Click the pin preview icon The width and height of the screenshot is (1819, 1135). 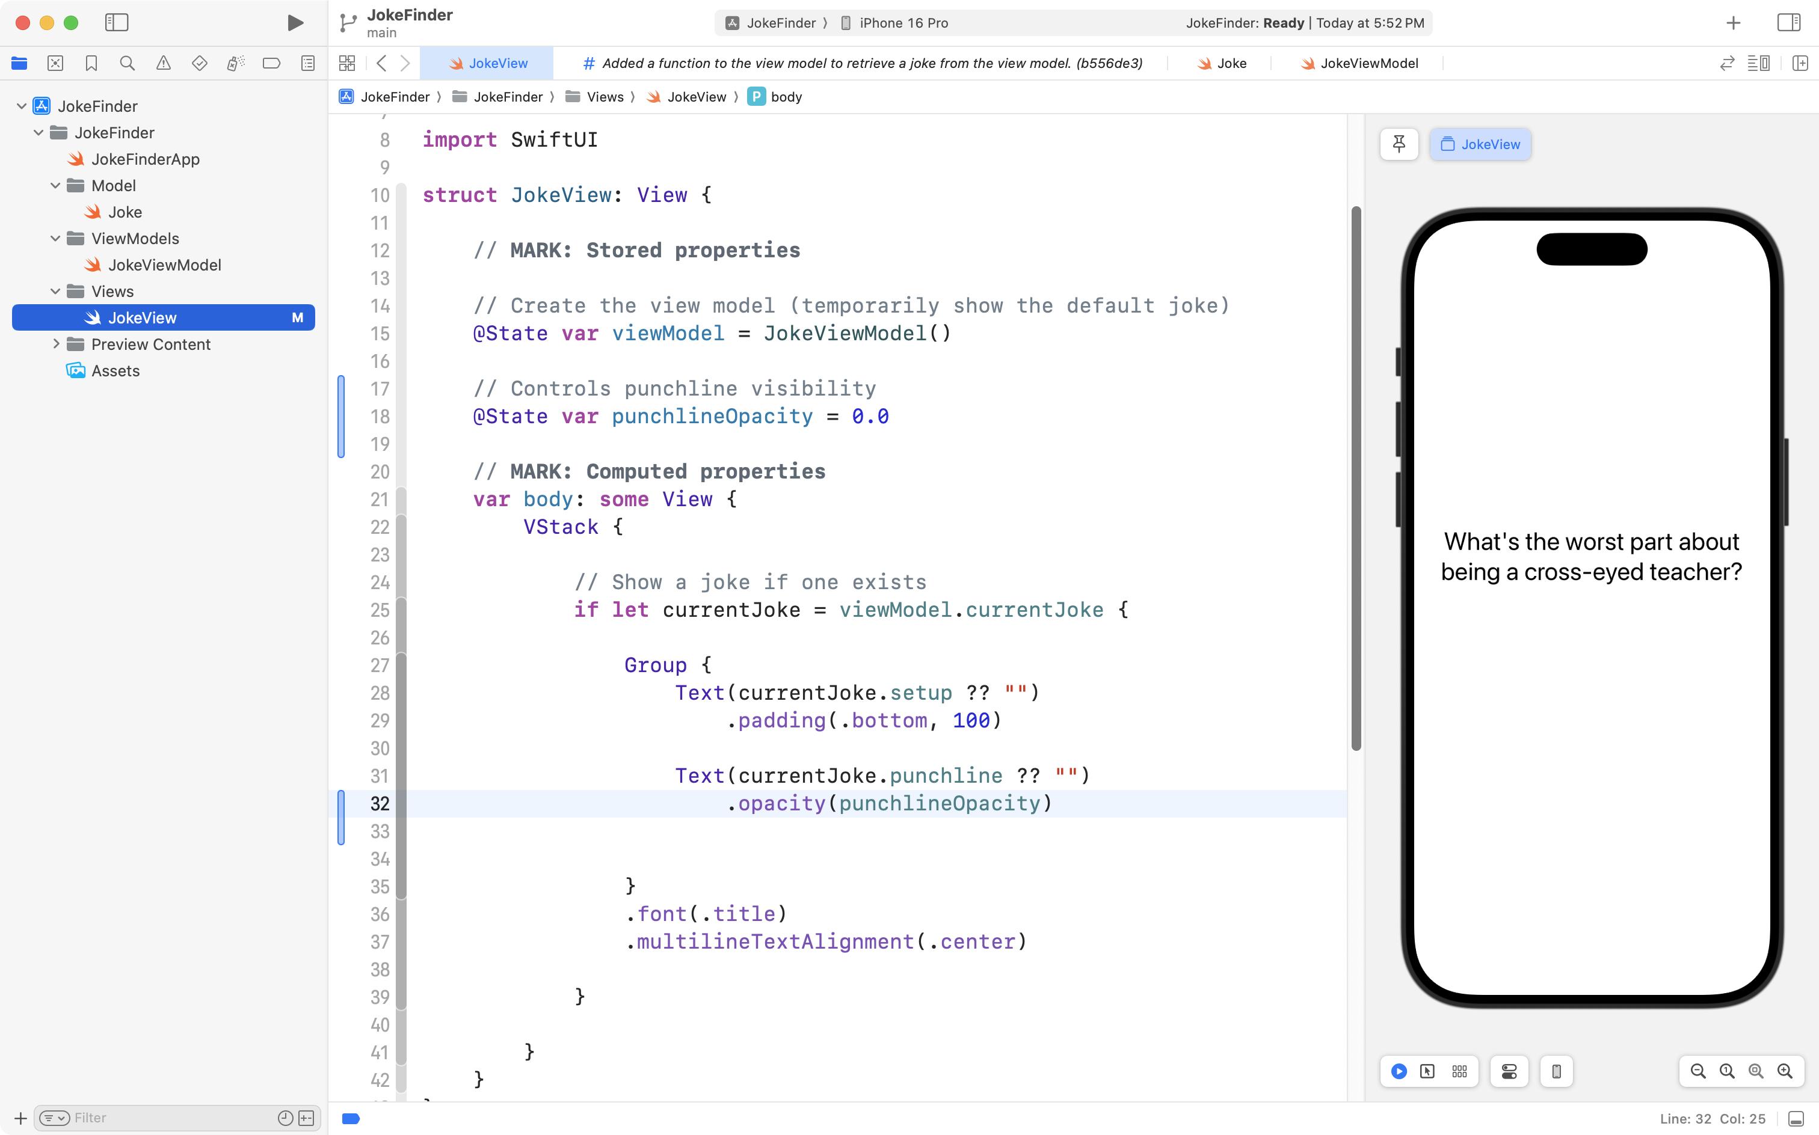click(1399, 144)
